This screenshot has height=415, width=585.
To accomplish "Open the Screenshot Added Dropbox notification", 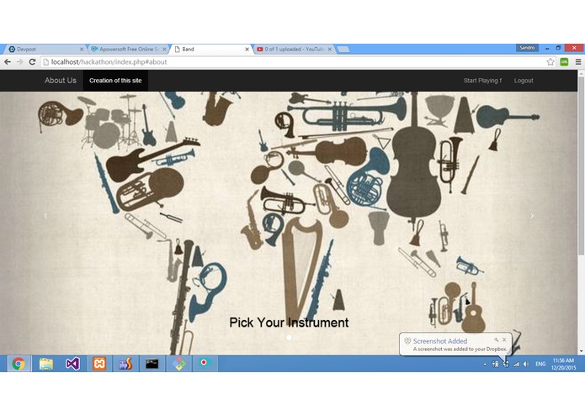I will coord(456,344).
